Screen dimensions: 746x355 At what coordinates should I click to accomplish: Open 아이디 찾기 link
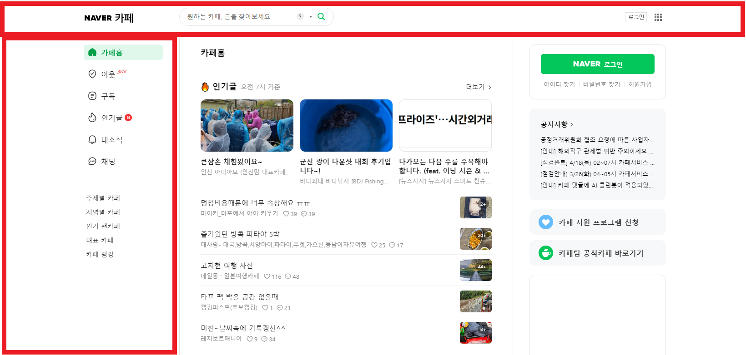coord(559,84)
